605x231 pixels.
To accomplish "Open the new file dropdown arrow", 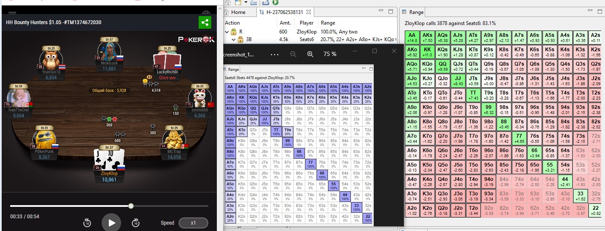I will pyautogui.click(x=246, y=3).
